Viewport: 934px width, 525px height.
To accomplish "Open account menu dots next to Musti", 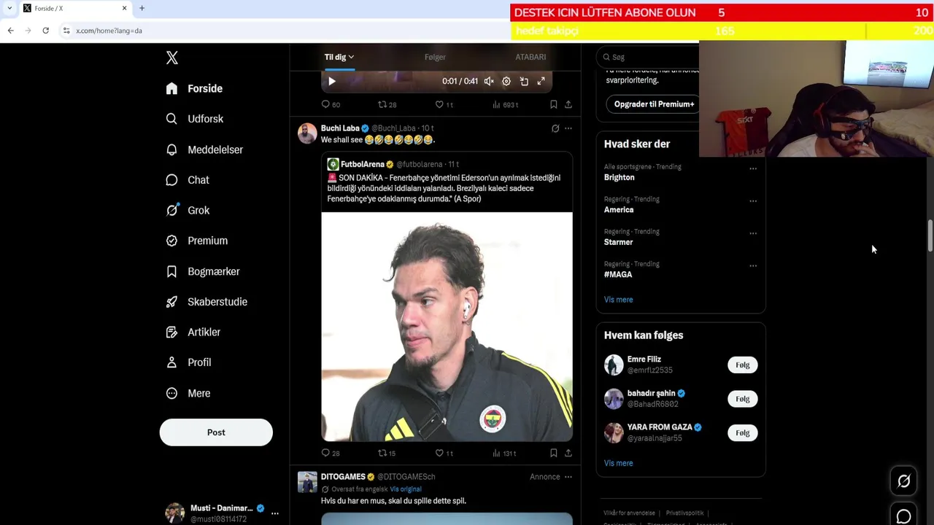I will [275, 513].
